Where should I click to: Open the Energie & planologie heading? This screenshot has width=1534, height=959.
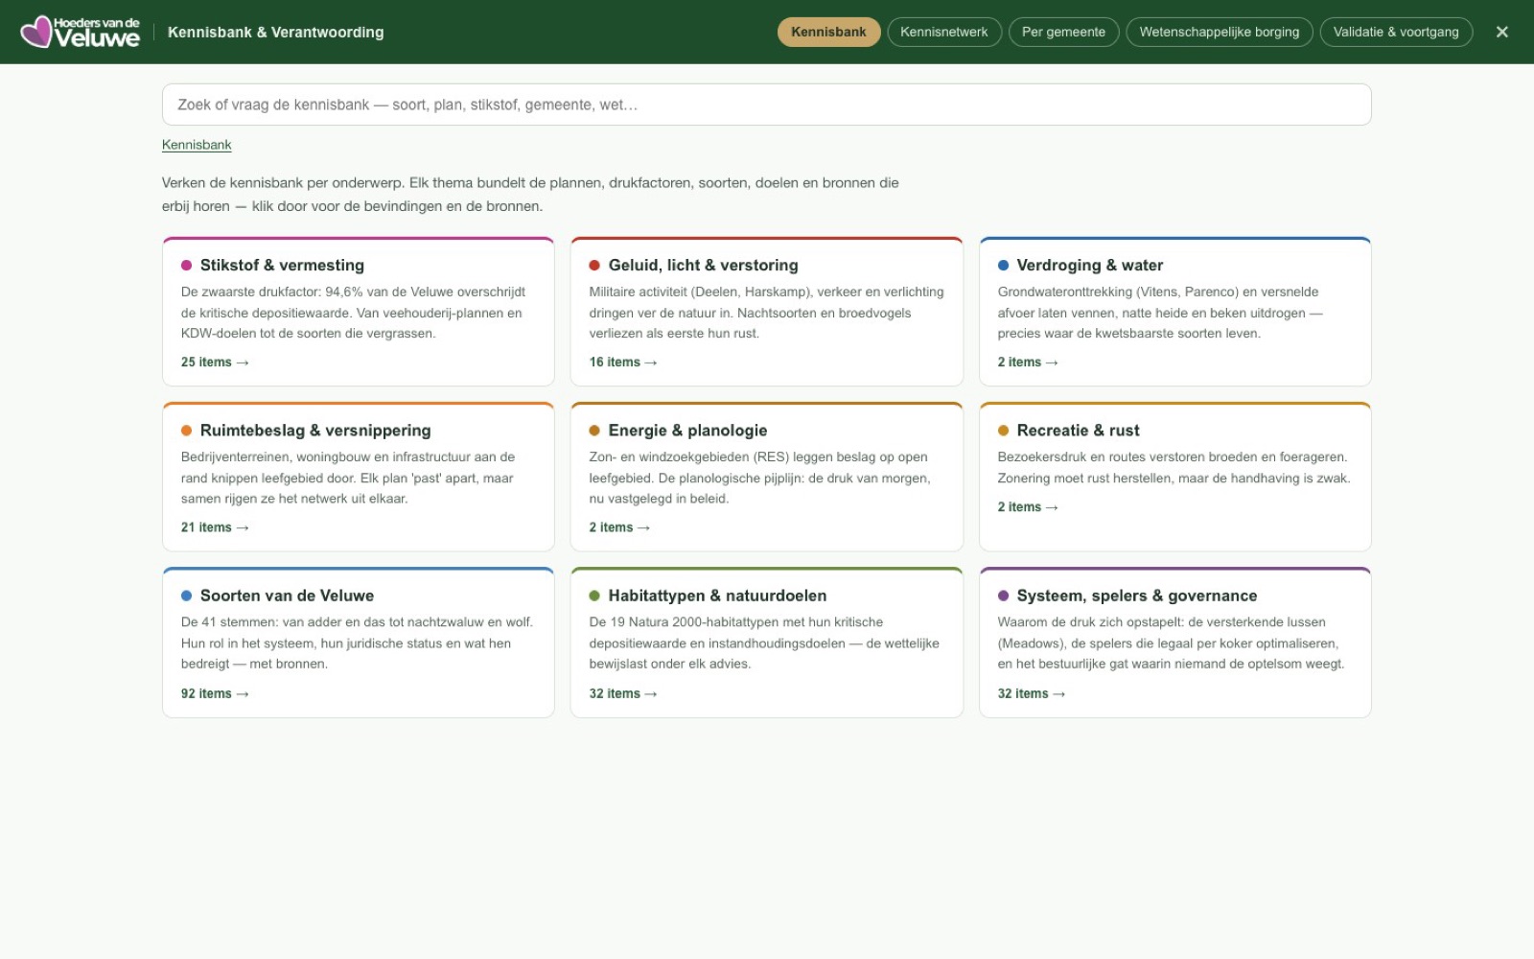[x=687, y=431]
